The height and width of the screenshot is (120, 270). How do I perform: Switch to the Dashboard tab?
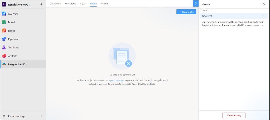click(x=55, y=4)
